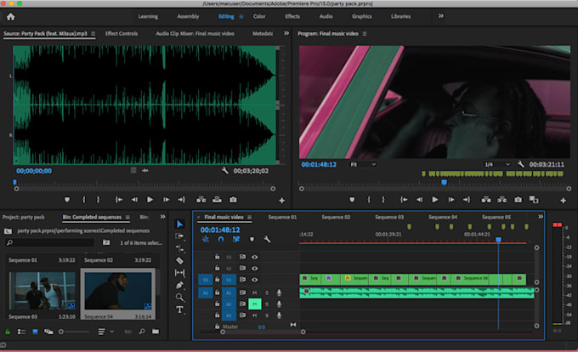Show hidden Source panel tabs chevron

[286, 33]
